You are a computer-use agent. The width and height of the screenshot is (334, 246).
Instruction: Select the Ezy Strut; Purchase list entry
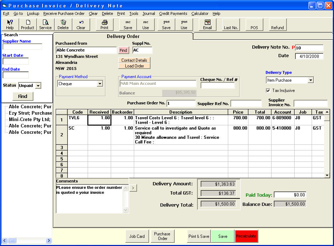tap(30, 113)
